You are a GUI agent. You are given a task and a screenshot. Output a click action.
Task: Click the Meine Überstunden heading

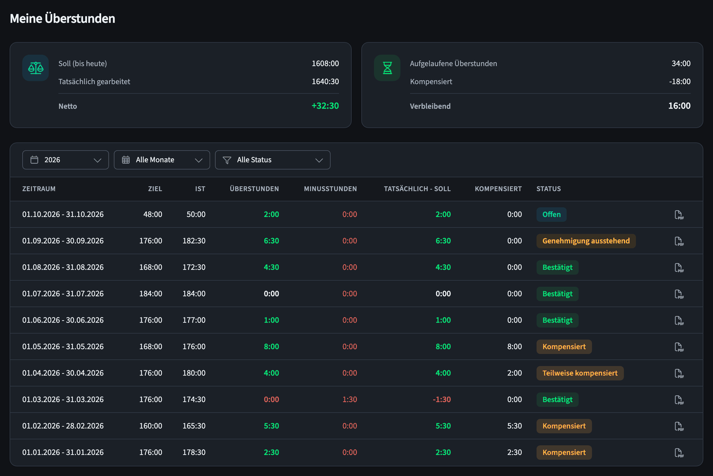click(x=62, y=18)
